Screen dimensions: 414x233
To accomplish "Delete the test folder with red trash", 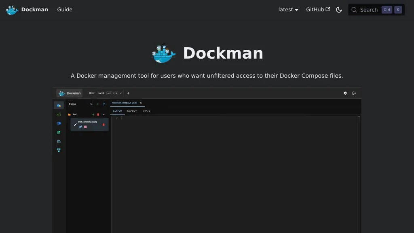I will pos(98,114).
